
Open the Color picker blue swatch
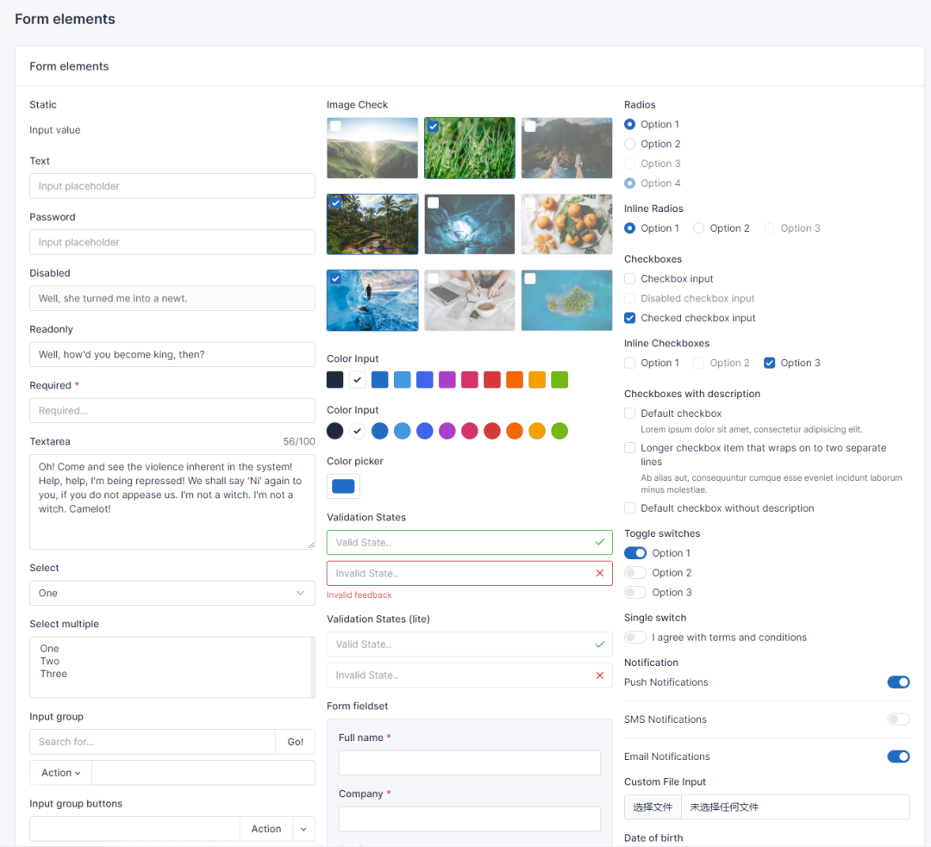coord(343,486)
